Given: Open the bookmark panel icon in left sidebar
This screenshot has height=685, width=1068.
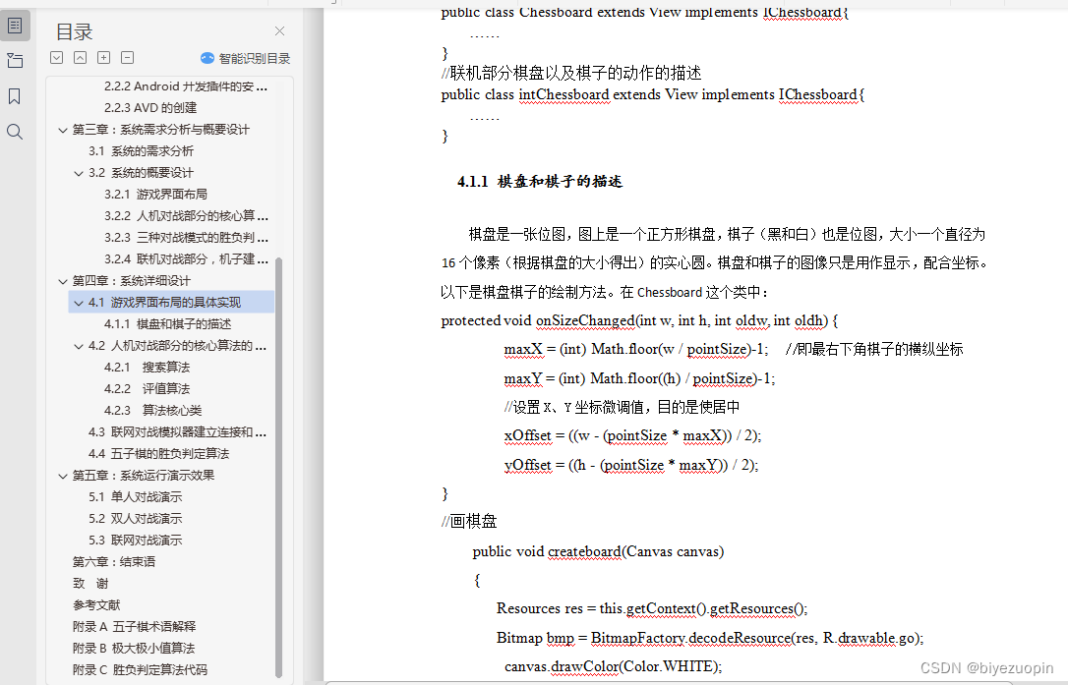Looking at the screenshot, I should 14,95.
